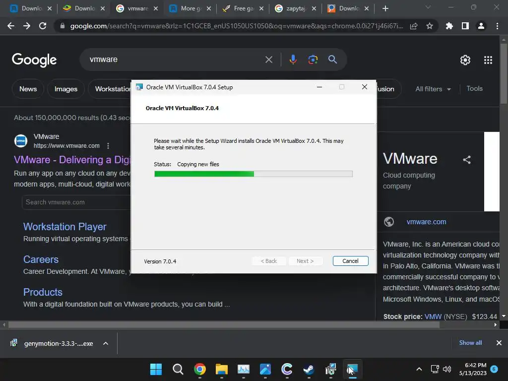Open the Careers sitelink

tap(41, 259)
